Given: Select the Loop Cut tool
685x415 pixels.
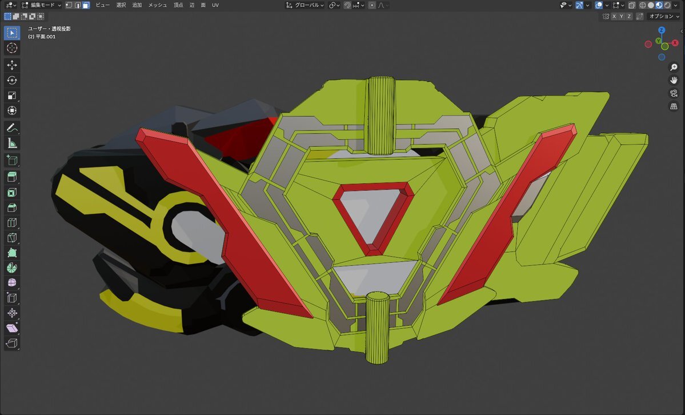Looking at the screenshot, I should pyautogui.click(x=12, y=222).
